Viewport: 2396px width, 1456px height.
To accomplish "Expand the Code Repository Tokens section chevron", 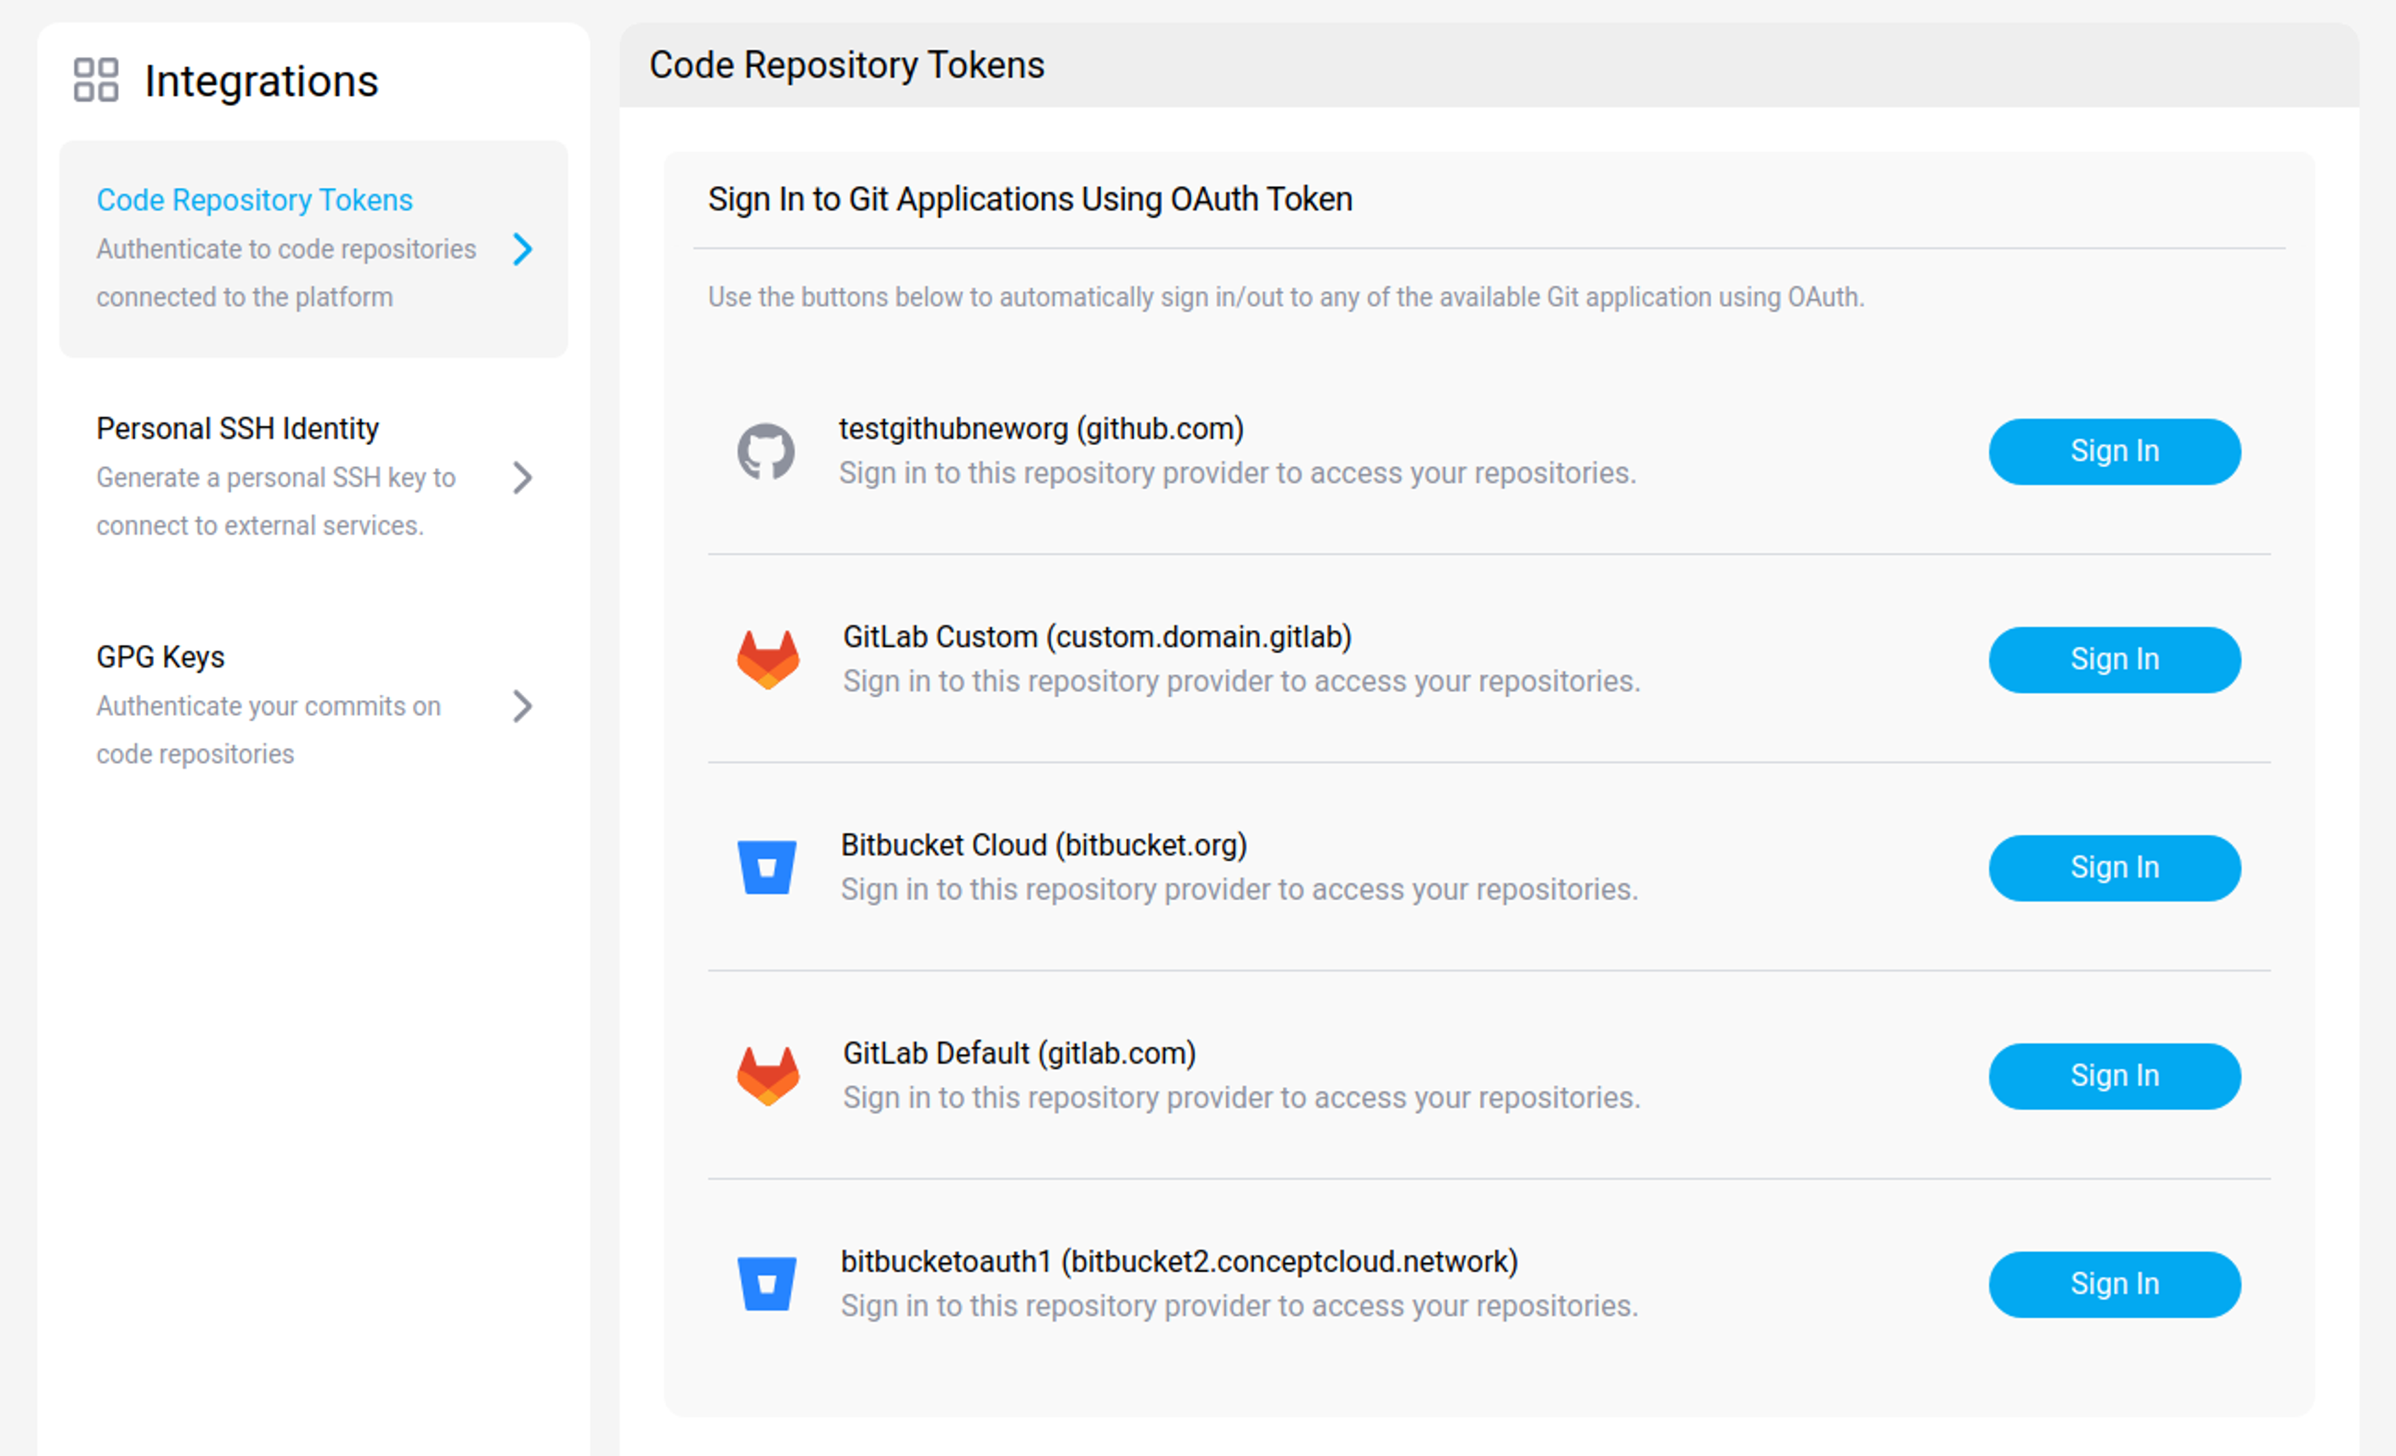I will click(x=523, y=250).
